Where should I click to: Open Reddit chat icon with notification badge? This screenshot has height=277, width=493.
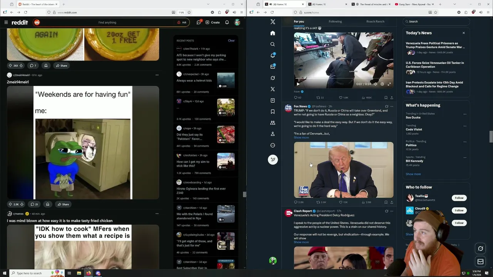pos(199,22)
